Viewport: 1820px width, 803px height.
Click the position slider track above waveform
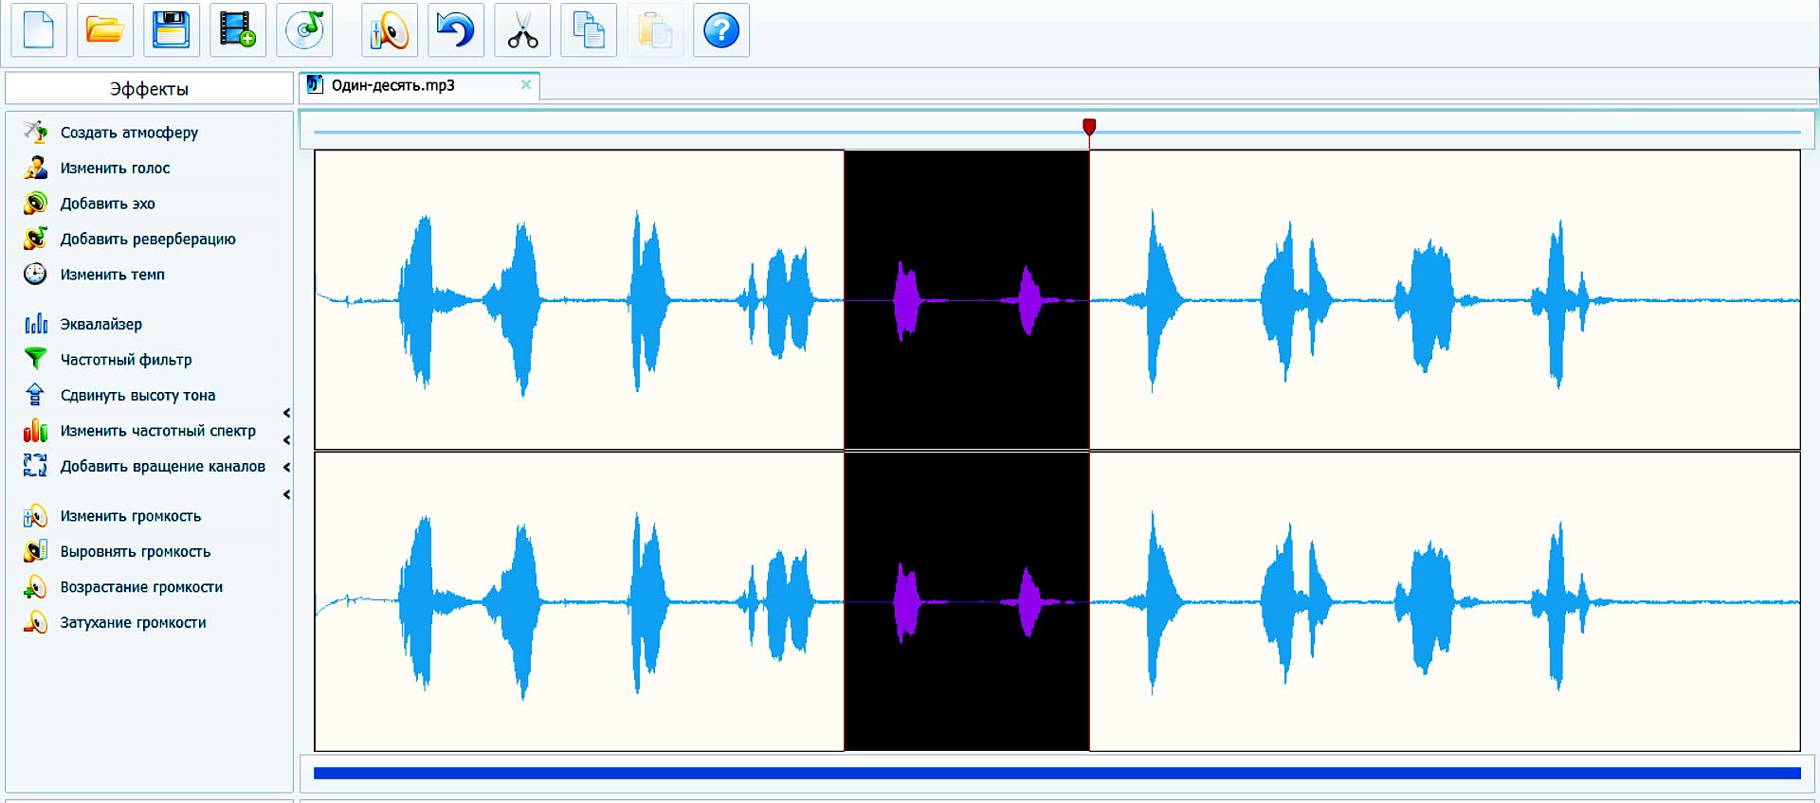pos(1057,132)
